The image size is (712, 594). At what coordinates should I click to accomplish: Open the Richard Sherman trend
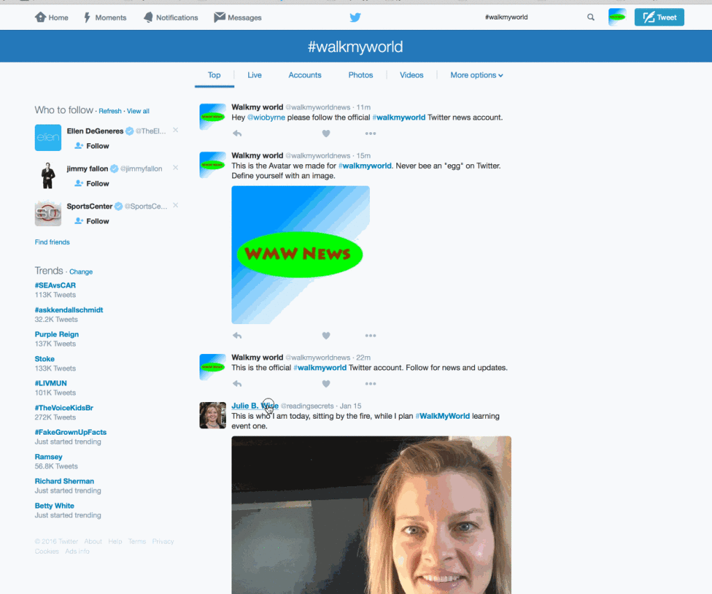pyautogui.click(x=65, y=481)
